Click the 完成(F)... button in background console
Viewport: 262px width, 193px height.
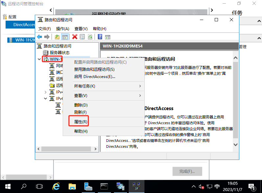187,171
